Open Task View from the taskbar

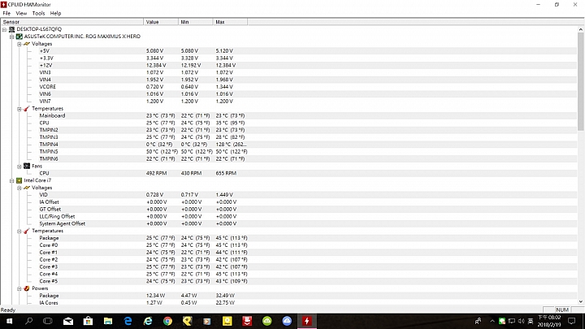(x=48, y=321)
